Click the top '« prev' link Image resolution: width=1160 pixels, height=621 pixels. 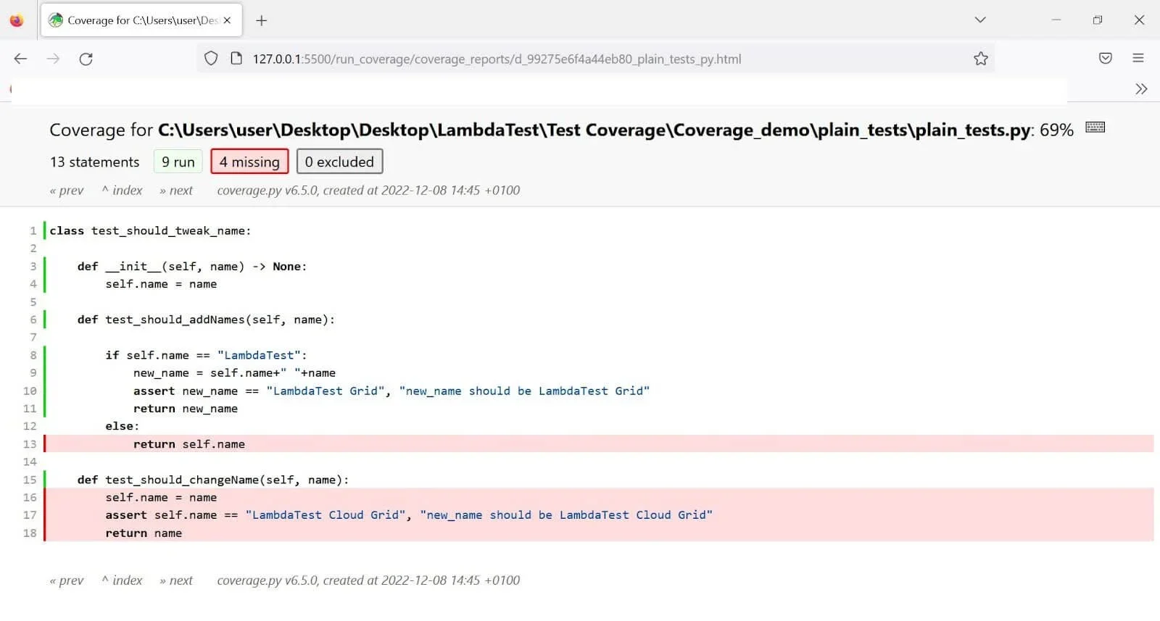tap(67, 191)
